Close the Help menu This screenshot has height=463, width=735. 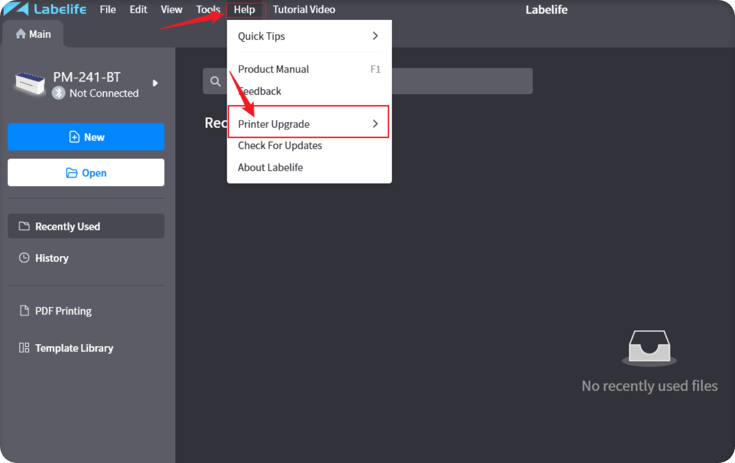[x=245, y=10]
